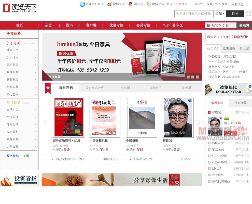Click 影像视觉 in weekly recommendations
This screenshot has width=252, height=204.
(x=218, y=143)
